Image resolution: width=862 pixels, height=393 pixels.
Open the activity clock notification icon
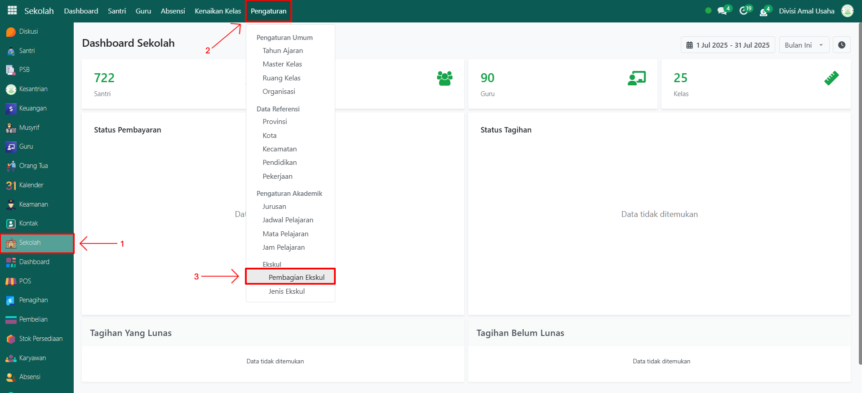point(744,11)
